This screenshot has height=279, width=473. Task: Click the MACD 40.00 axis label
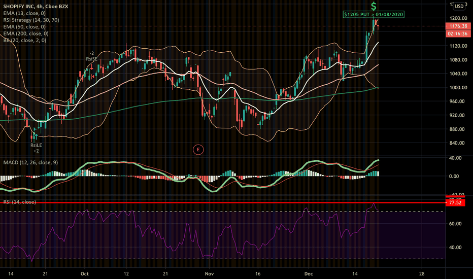click(455, 158)
